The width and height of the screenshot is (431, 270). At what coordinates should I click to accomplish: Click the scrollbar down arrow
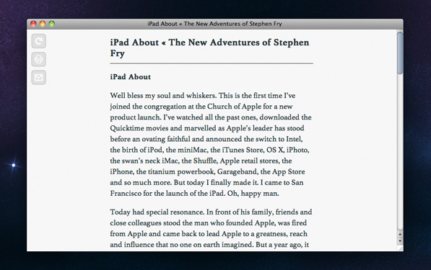400,241
